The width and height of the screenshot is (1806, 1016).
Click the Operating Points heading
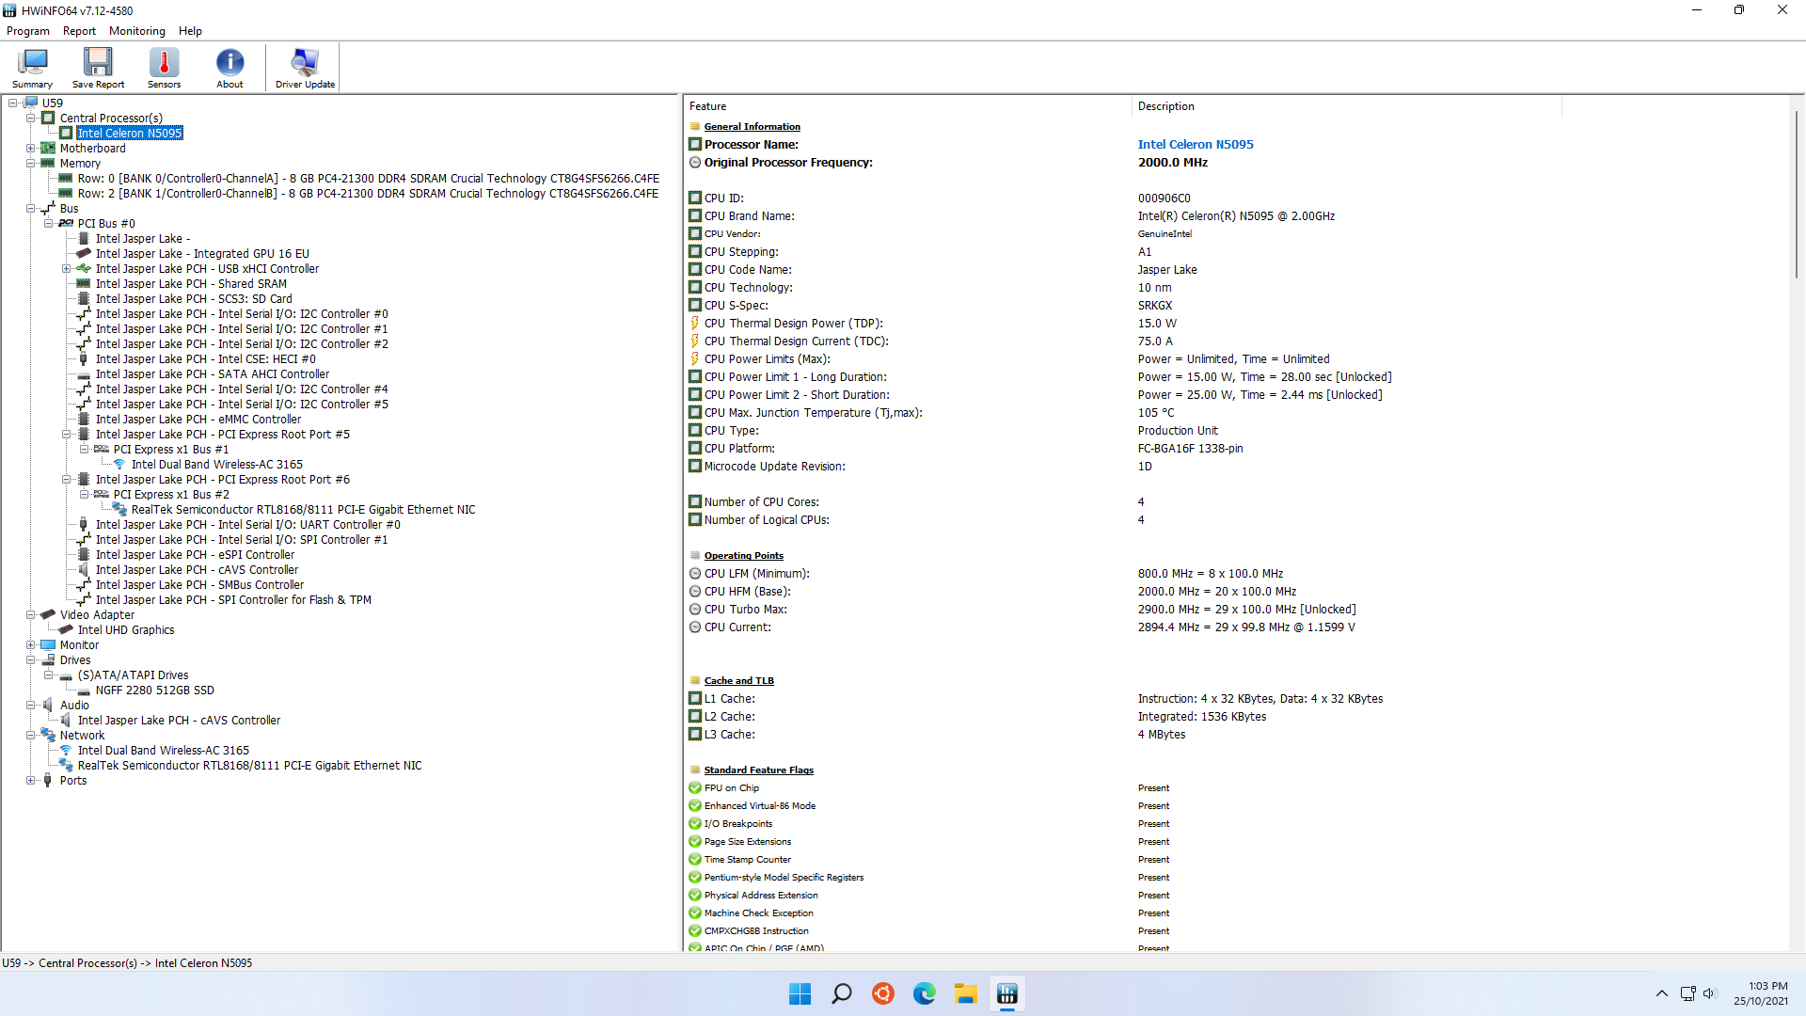click(x=743, y=556)
